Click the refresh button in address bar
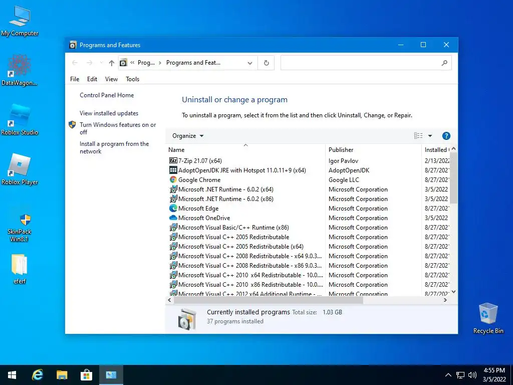Viewport: 513px width, 385px height. pos(267,63)
